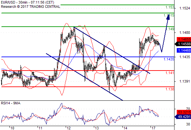Select the blue 1.14468 moving average box
The width and height of the screenshot is (191, 130).
(184, 50)
